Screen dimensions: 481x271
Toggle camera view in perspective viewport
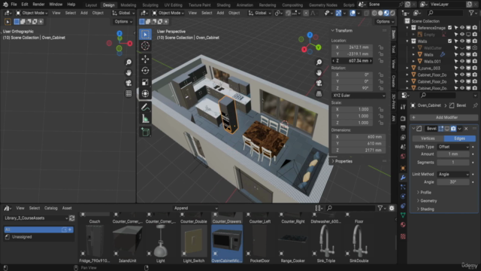tap(319, 84)
